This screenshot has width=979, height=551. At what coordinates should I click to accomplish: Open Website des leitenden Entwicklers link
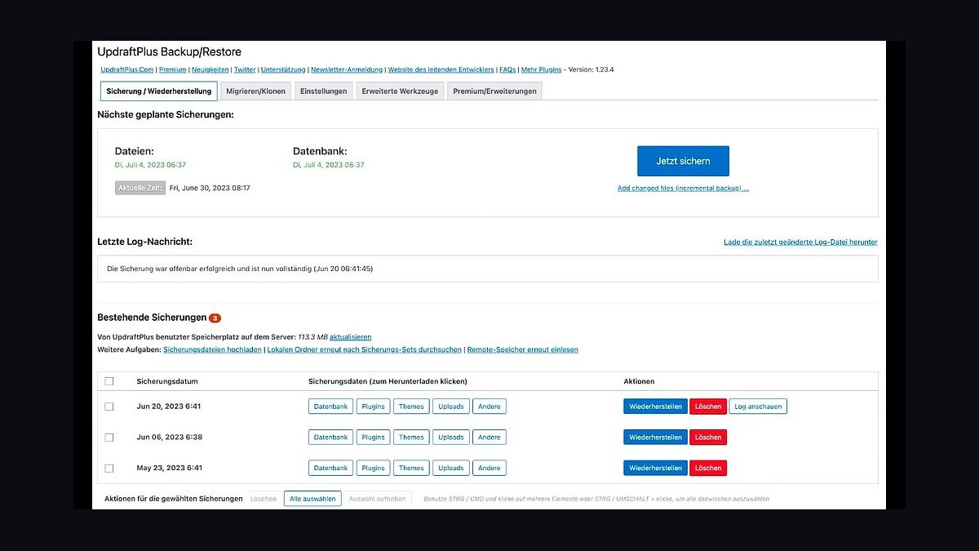[441, 69]
